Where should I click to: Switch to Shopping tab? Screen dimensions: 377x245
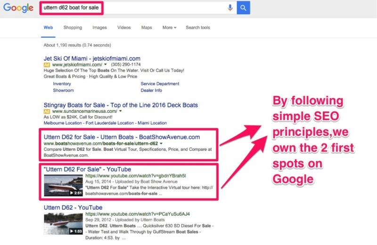pos(73,27)
